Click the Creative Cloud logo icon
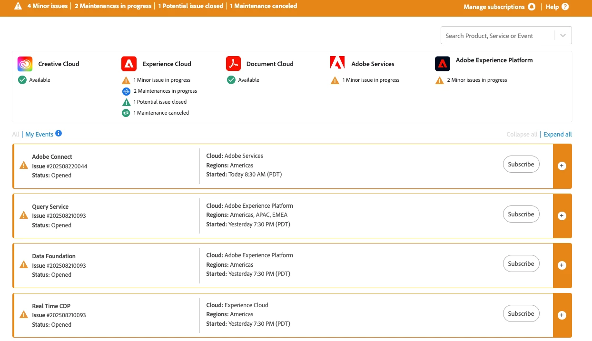 (25, 64)
